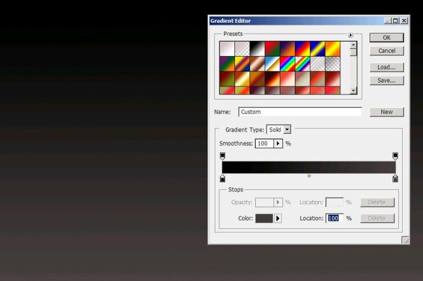
Task: Click the gradient Name text field
Action: (x=300, y=112)
